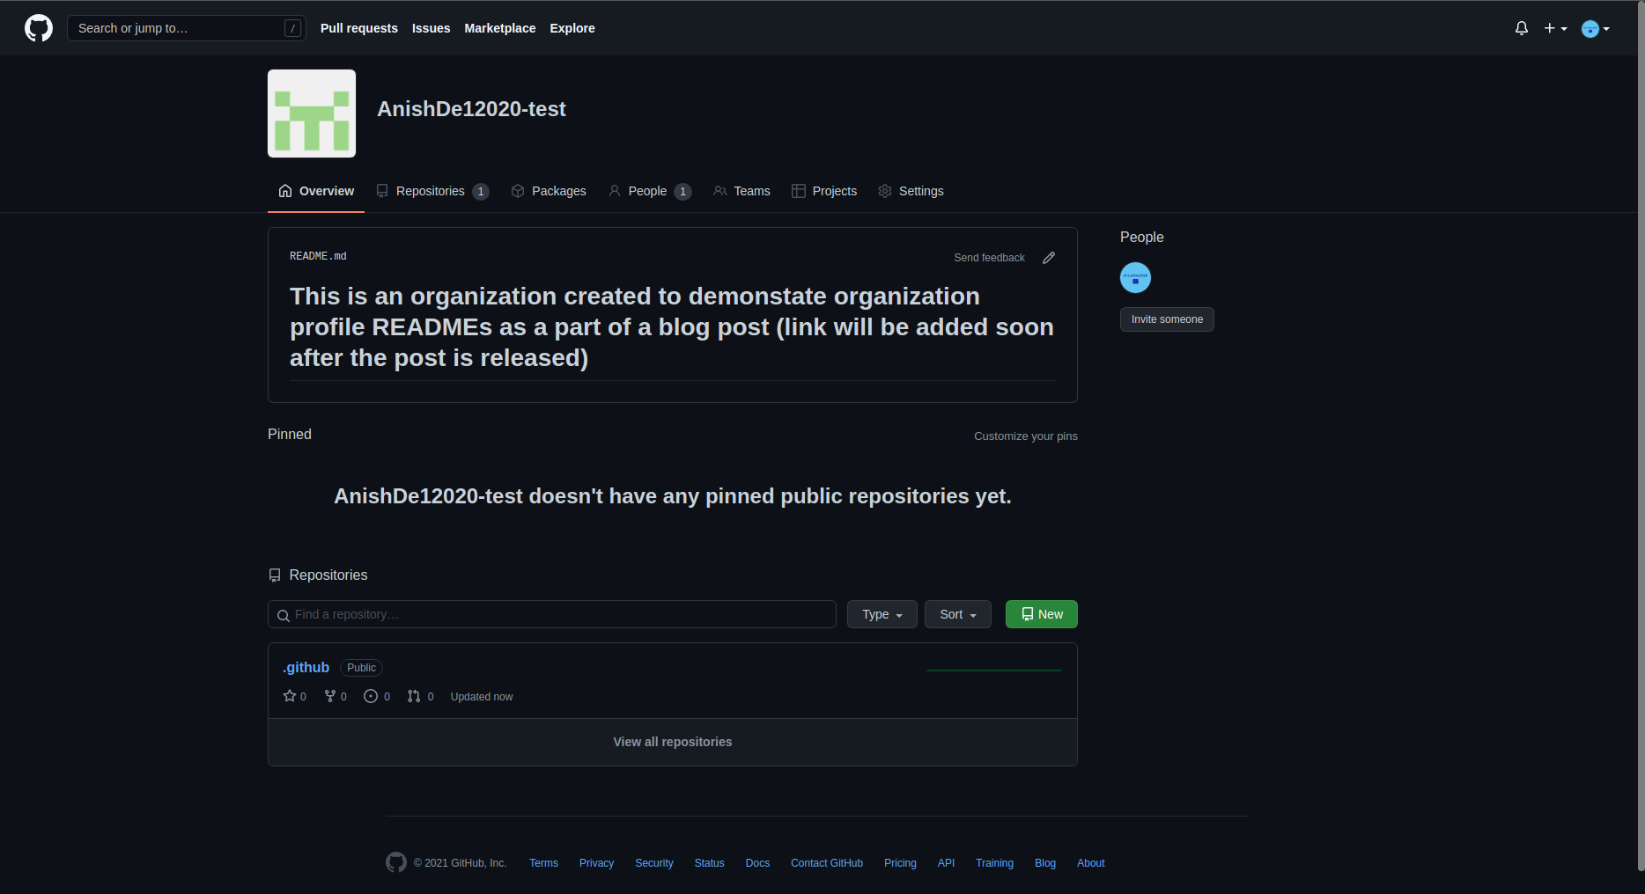This screenshot has height=894, width=1645.
Task: Click View all repositories
Action: coord(673,742)
